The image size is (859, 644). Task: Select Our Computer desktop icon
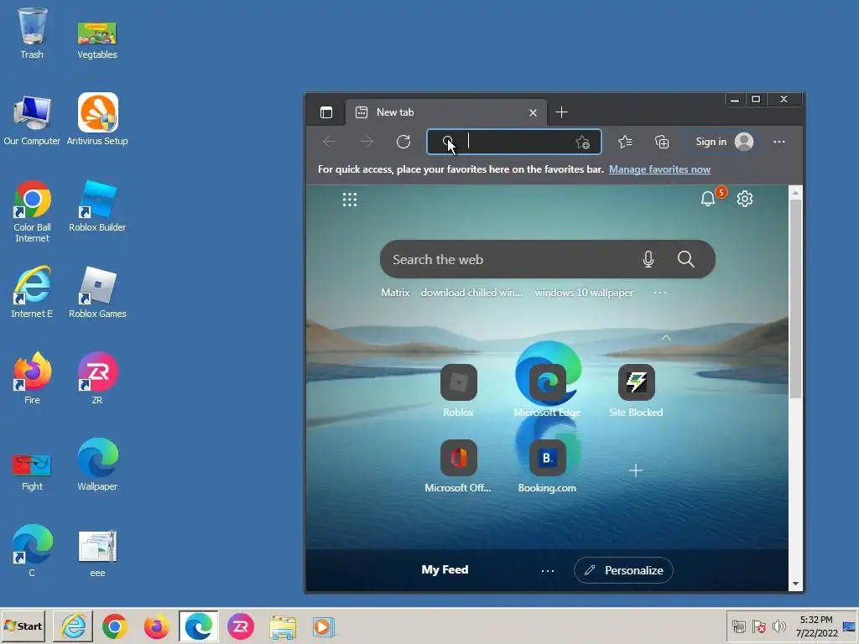[32, 120]
